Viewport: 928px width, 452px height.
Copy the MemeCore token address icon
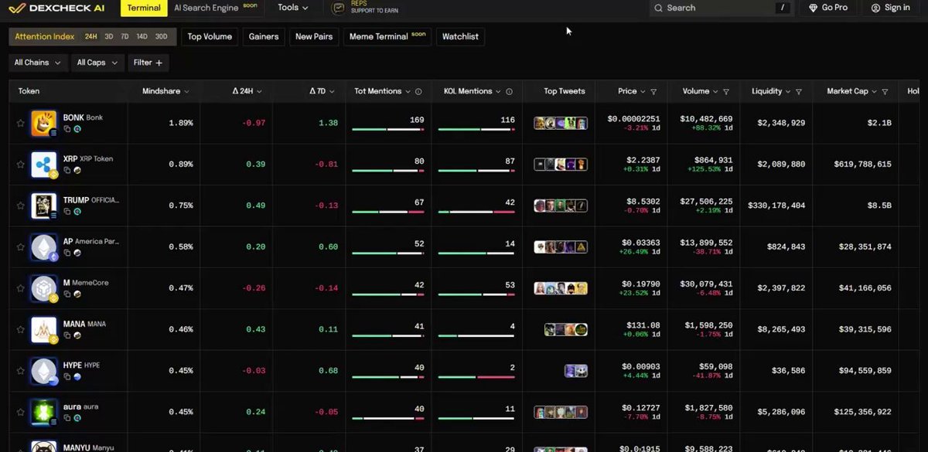67,294
